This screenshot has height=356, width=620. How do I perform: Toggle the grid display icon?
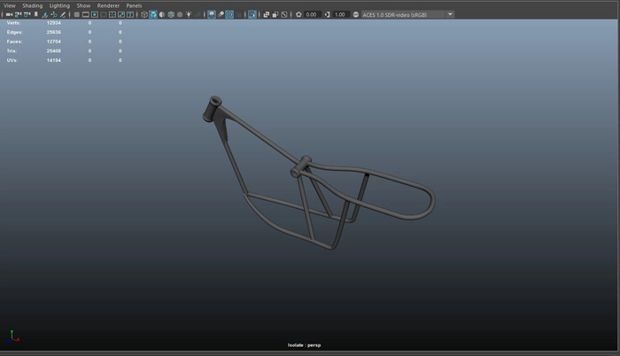click(x=77, y=15)
